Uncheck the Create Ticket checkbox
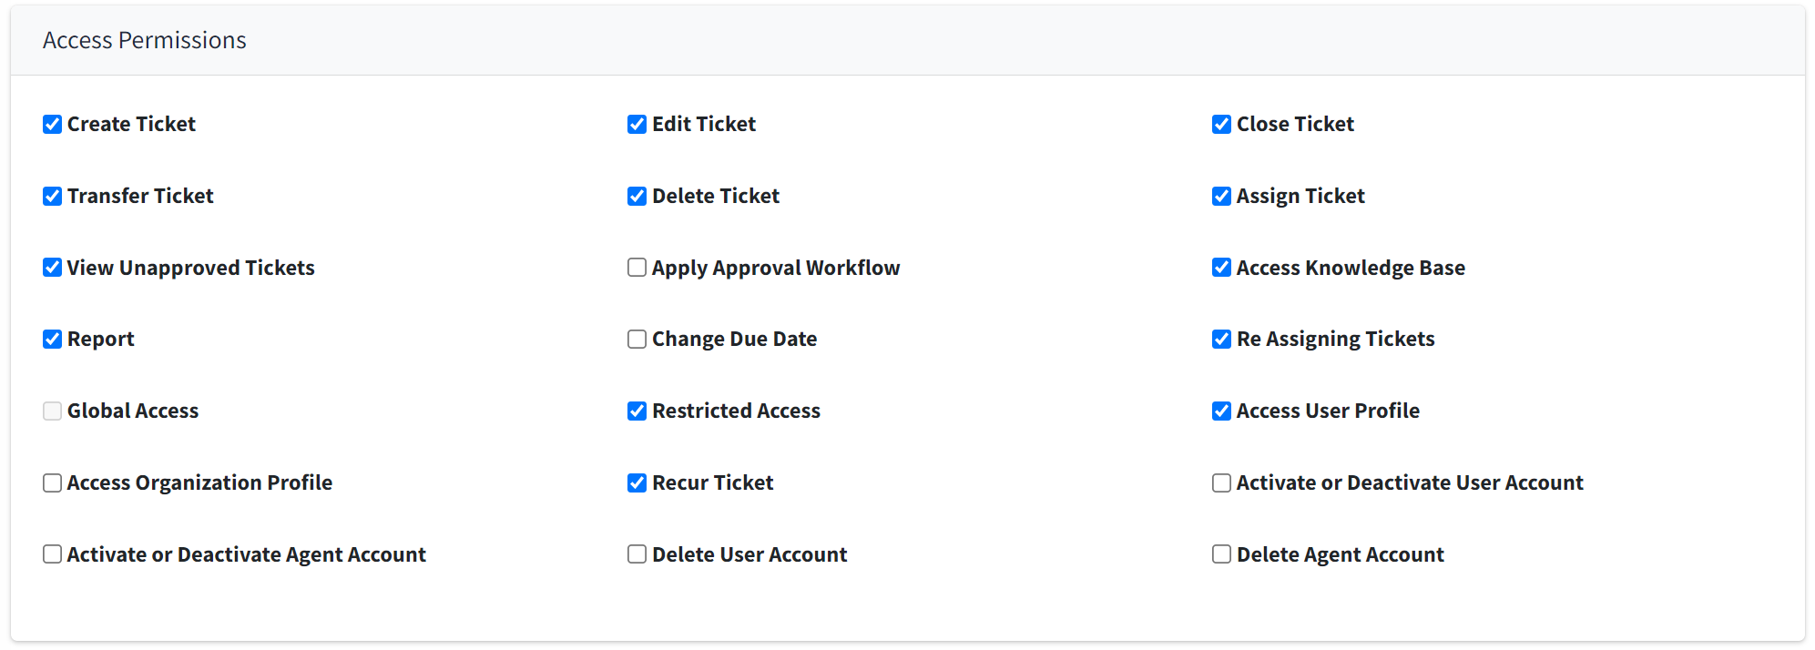This screenshot has height=650, width=1815. click(x=53, y=125)
